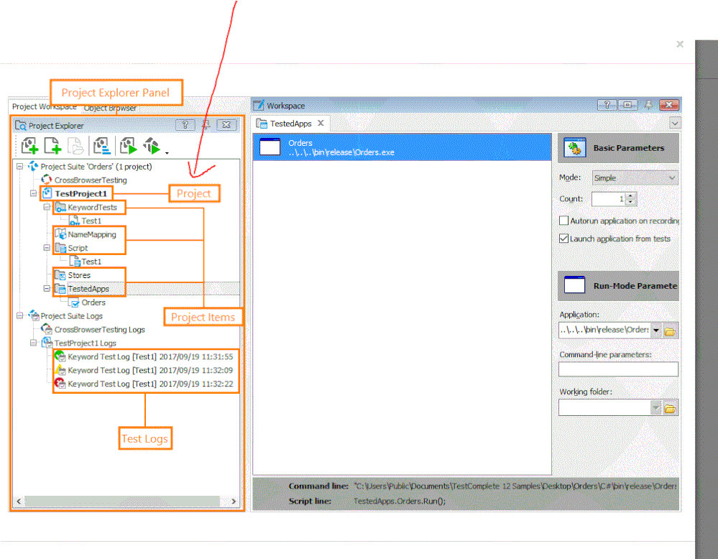Enable Autorun application on recording checkbox
Screen dimensions: 718x559
(564, 221)
